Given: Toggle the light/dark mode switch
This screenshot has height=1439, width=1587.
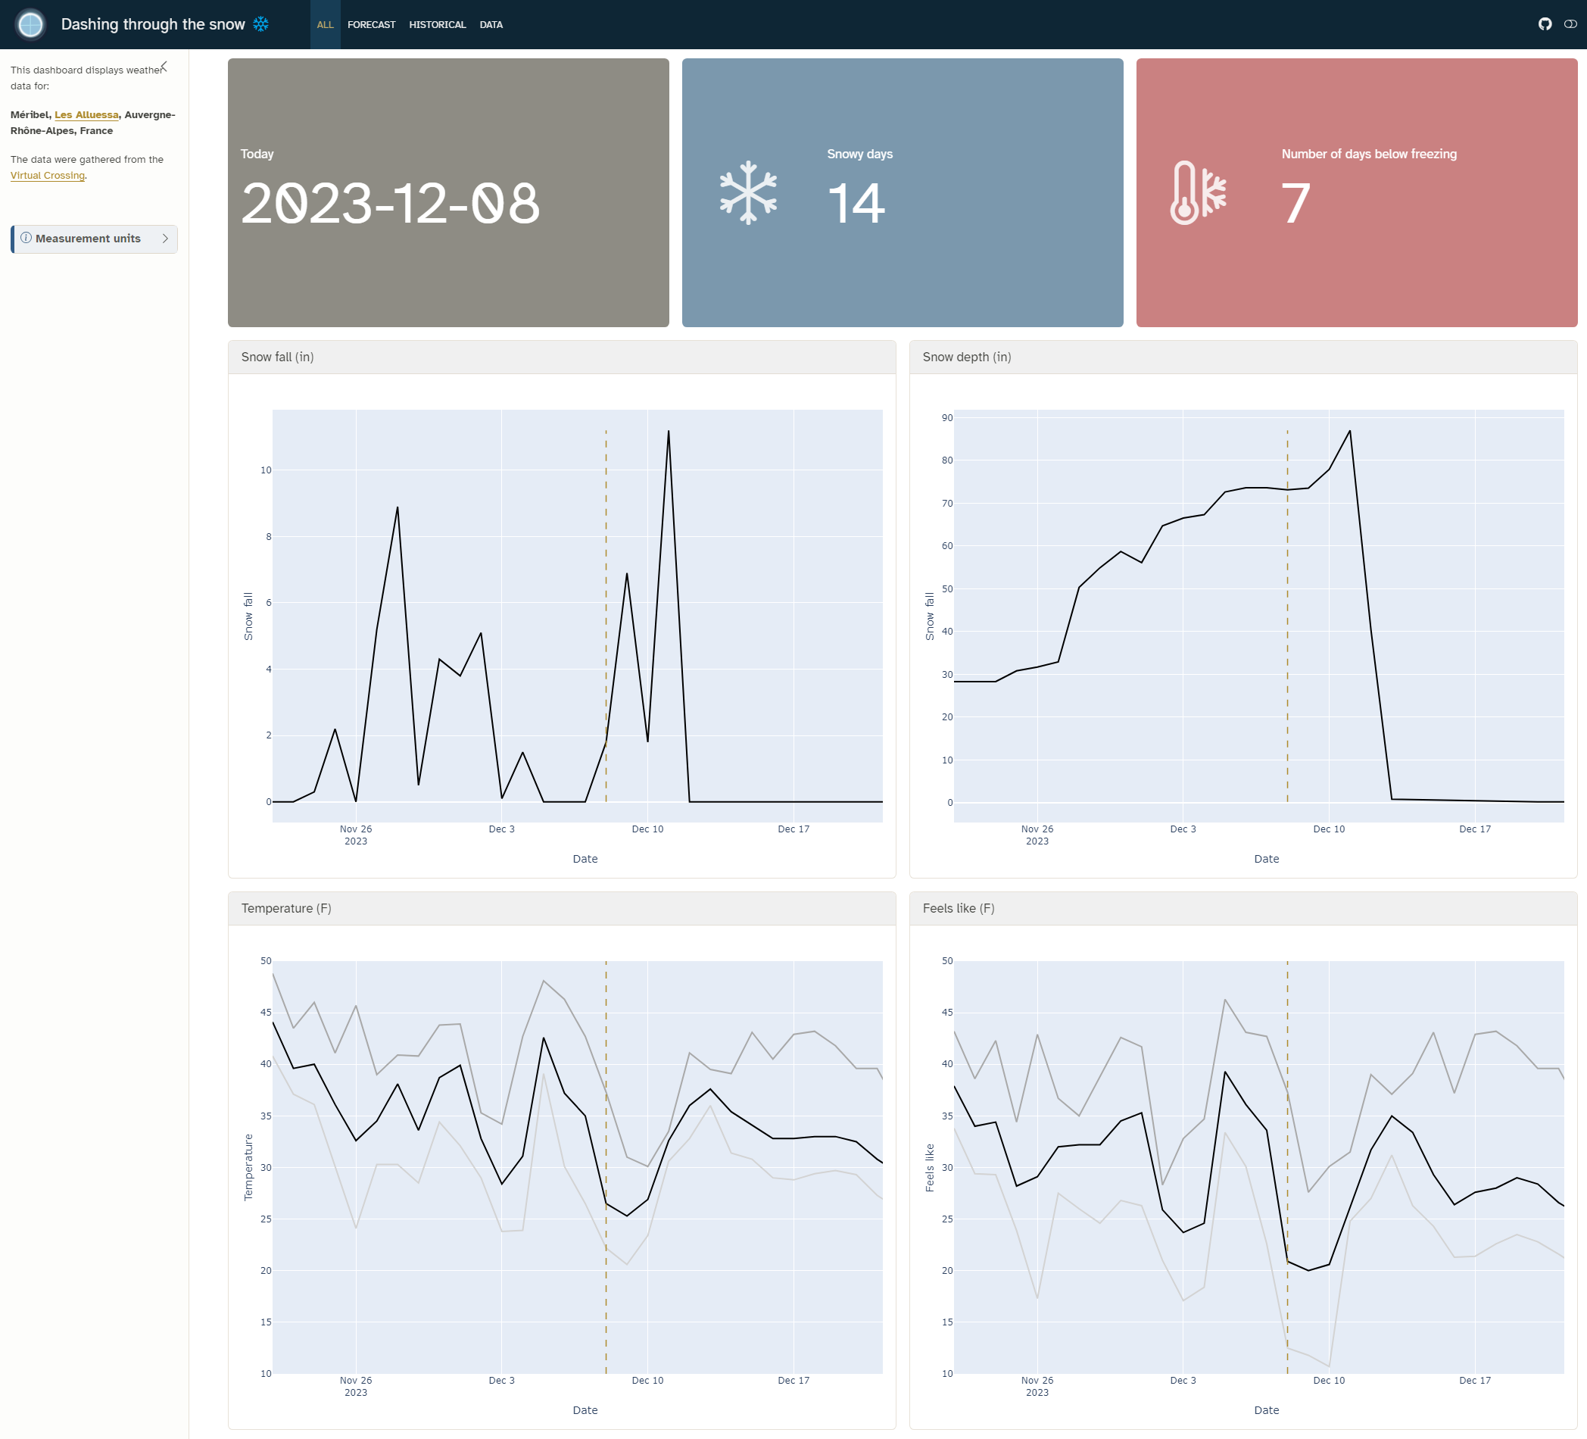Looking at the screenshot, I should (x=1570, y=24).
